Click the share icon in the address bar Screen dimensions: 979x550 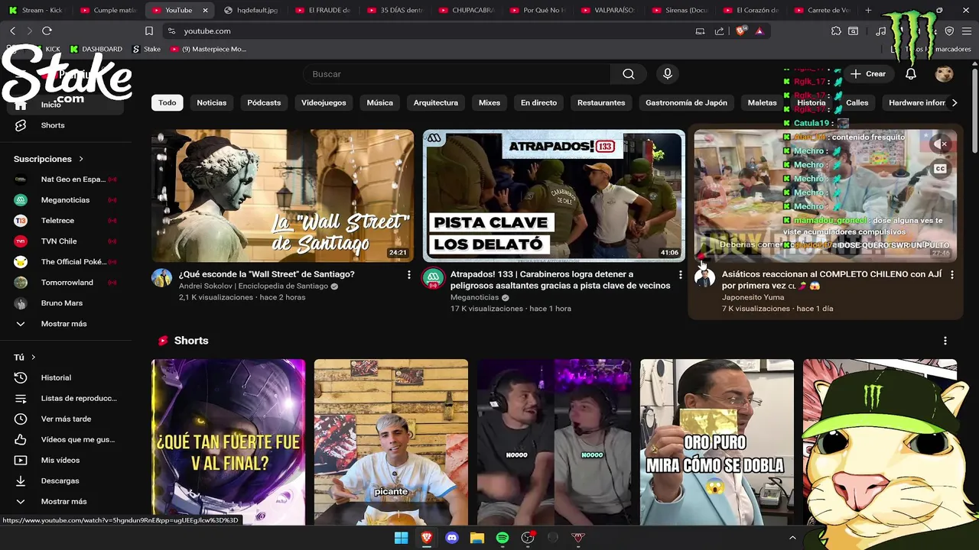point(719,31)
